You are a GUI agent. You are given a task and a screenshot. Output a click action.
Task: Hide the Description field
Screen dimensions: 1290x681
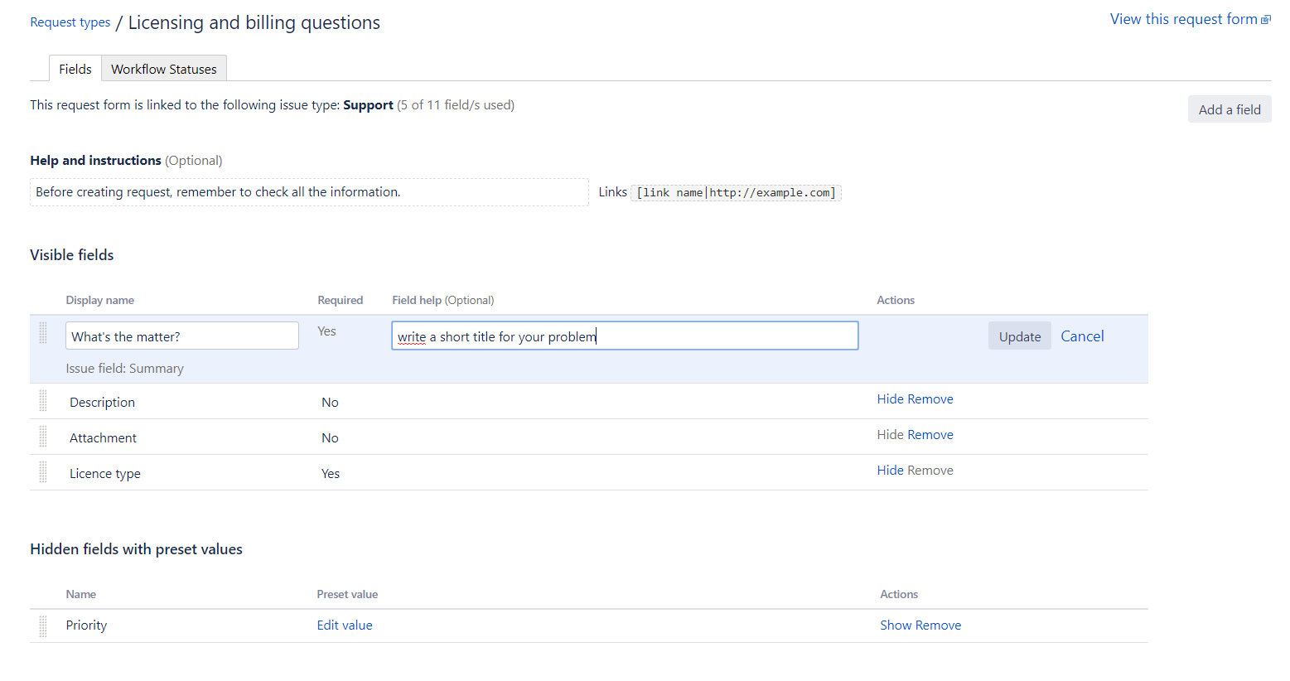tap(891, 399)
